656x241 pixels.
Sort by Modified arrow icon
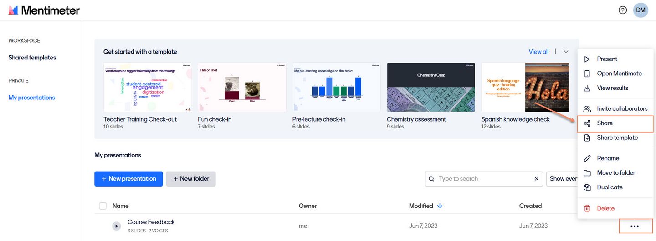coord(440,206)
